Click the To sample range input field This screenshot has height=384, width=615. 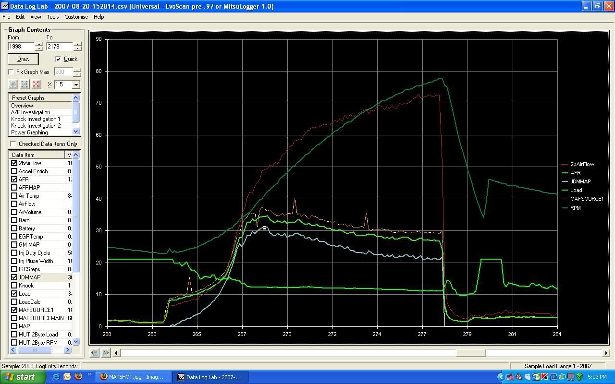59,47
